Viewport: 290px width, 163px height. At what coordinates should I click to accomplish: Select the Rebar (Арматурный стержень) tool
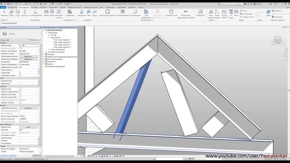pyautogui.click(x=107, y=13)
